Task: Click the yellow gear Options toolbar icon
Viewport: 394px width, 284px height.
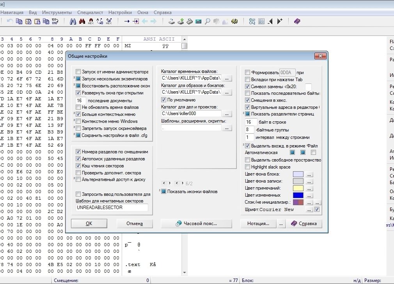Action: point(234,21)
